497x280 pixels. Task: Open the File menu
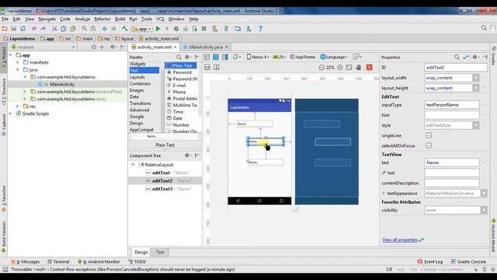(5, 19)
